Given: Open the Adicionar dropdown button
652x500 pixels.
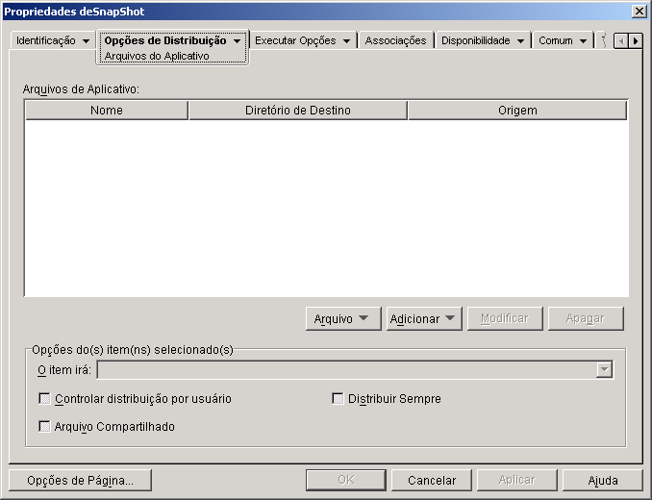Looking at the screenshot, I should [424, 319].
